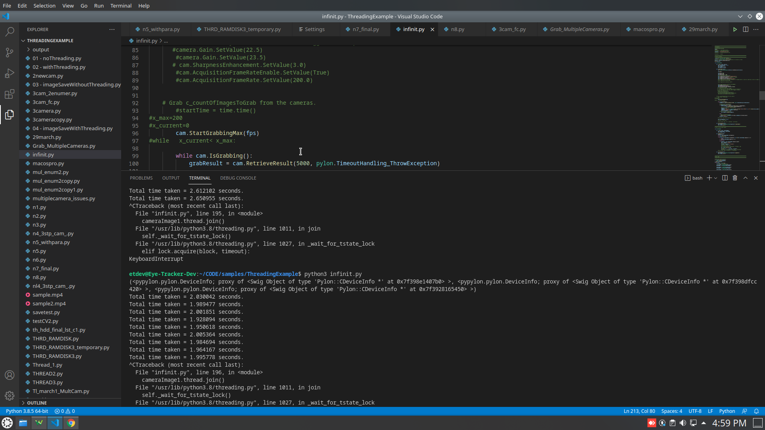
Task: Open the Run and Debug view
Action: click(10, 73)
